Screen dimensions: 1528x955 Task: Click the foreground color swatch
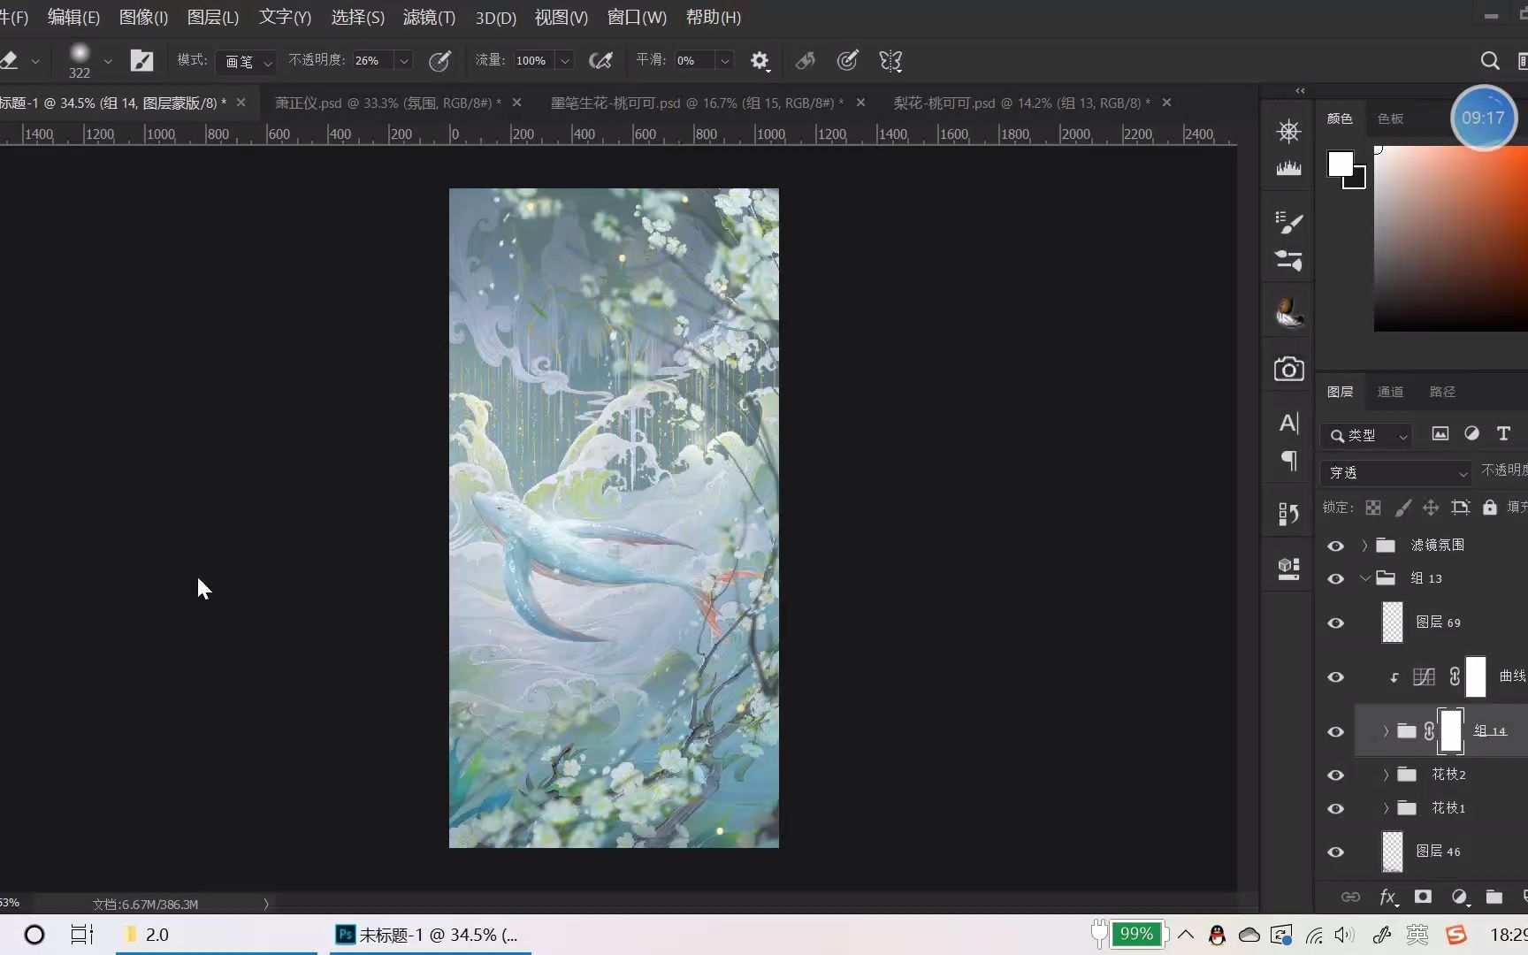pos(1341,164)
